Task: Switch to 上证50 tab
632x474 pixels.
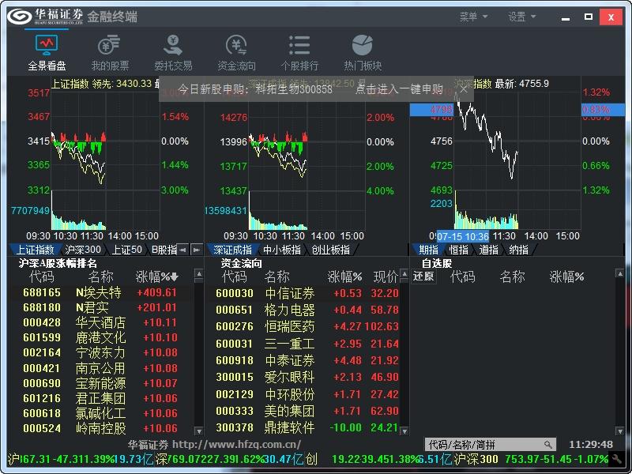Action: coord(127,250)
